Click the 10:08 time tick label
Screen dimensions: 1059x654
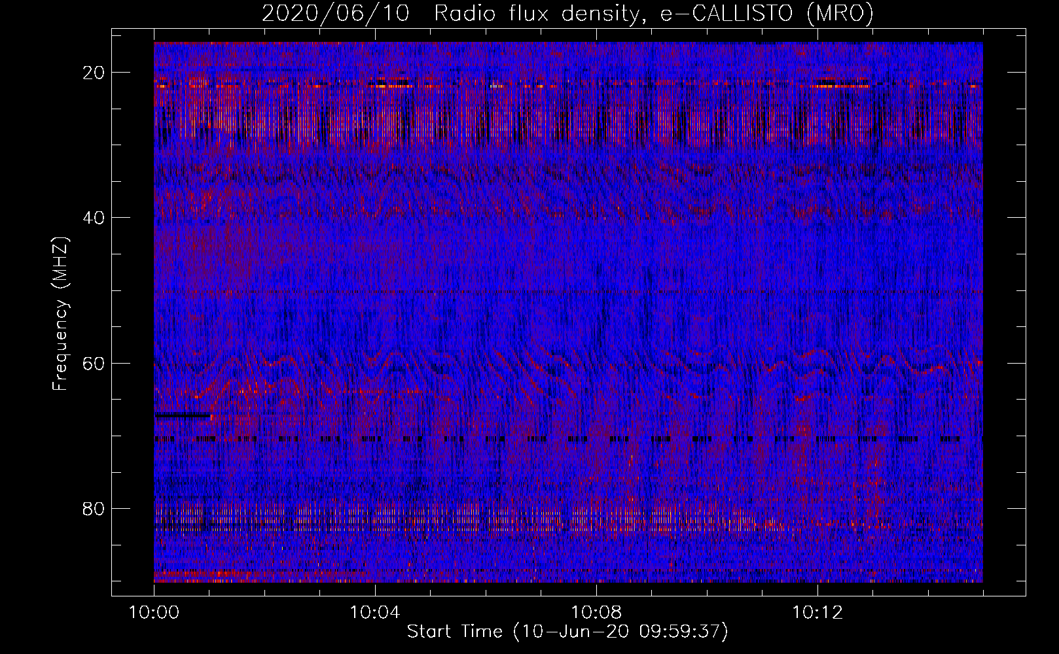596,613
